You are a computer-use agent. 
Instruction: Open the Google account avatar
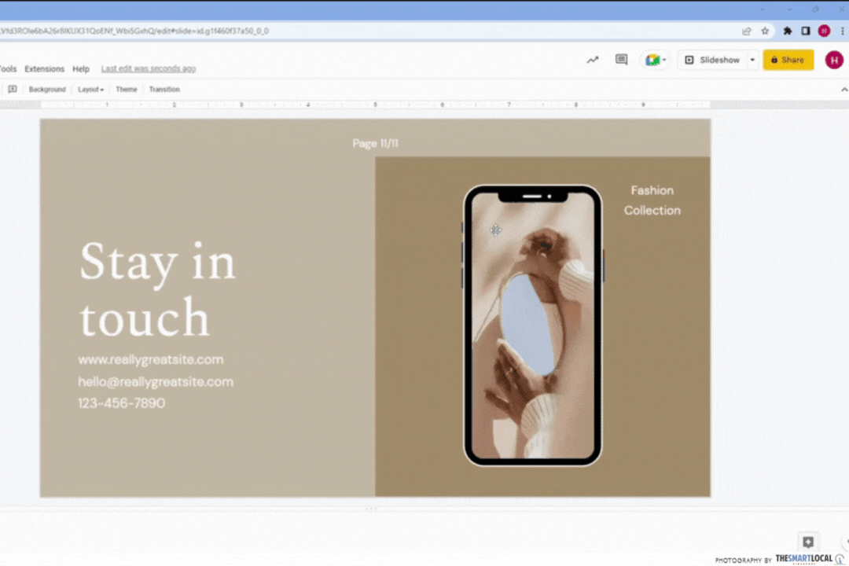point(833,60)
